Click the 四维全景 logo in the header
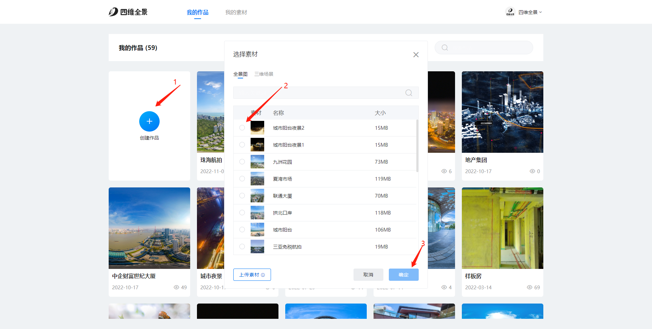The height and width of the screenshot is (329, 652). coord(128,12)
